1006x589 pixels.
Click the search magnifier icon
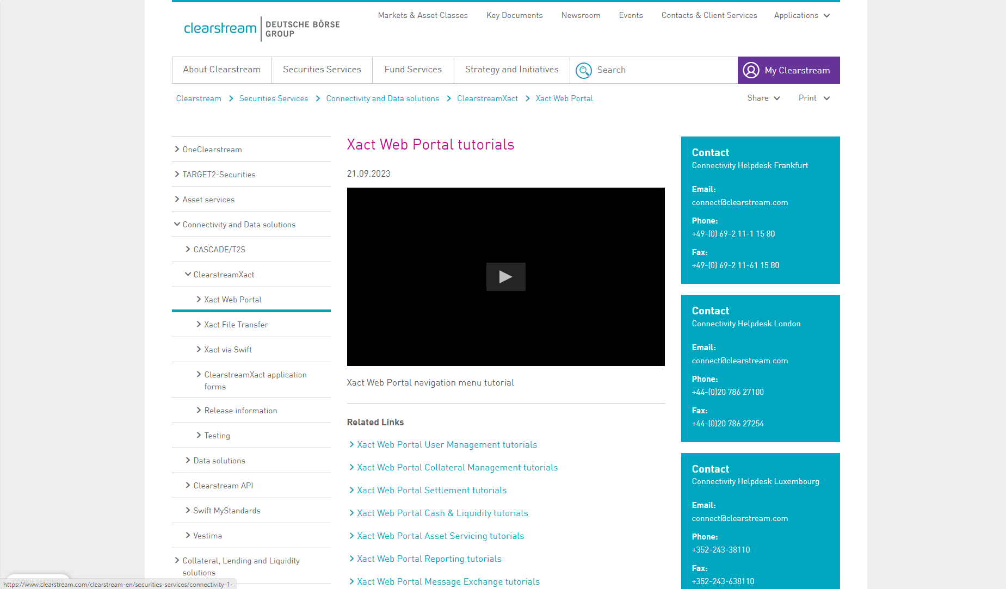584,70
